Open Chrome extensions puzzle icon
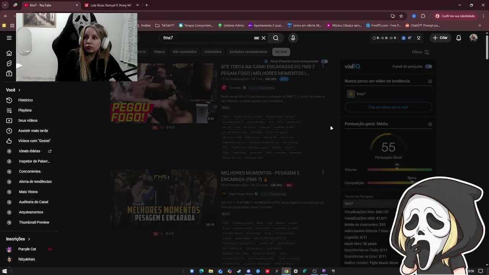This screenshot has width=489, height=275. (423, 16)
